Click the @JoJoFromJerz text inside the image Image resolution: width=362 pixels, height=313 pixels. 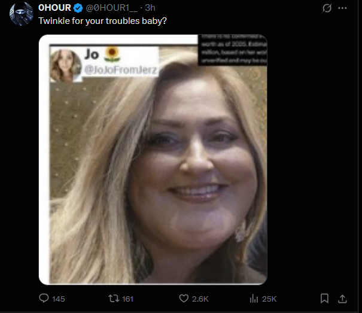pos(120,70)
